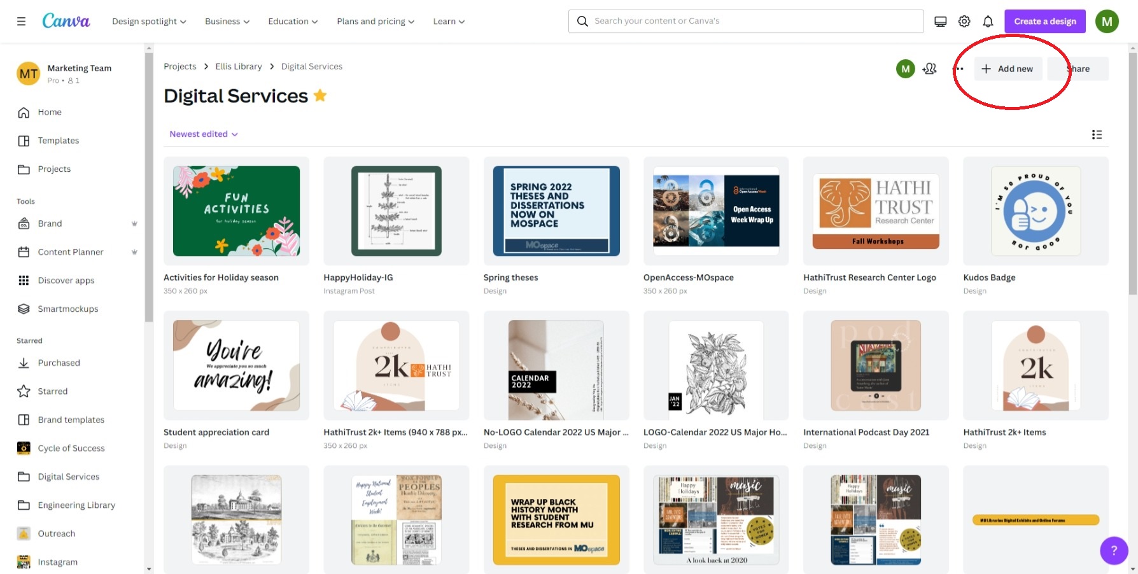
Task: Select Templates in the sidebar
Action: tap(58, 141)
